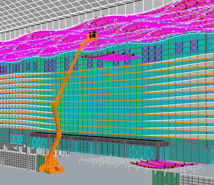Click the lower boom elbow near canopy
214x185 pixels.
pos(59,134)
